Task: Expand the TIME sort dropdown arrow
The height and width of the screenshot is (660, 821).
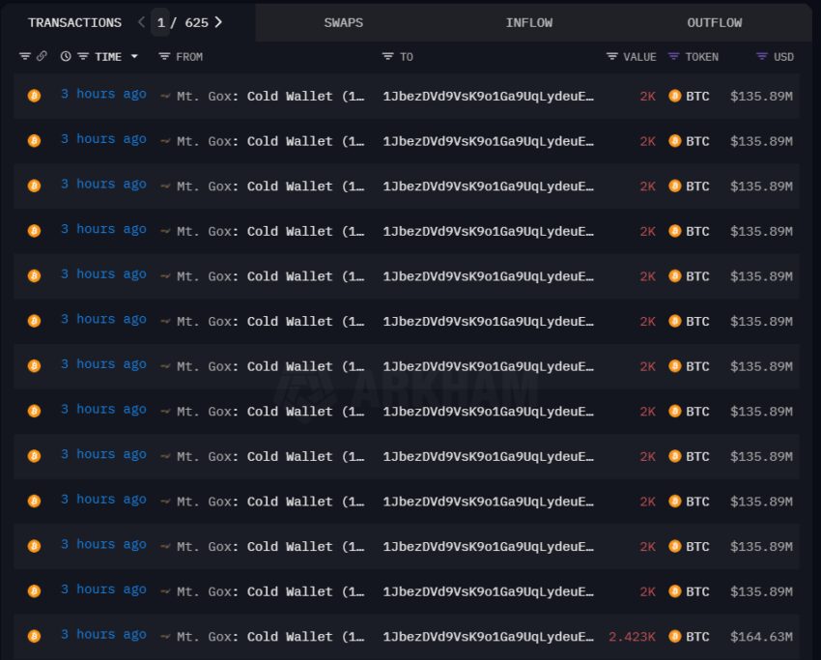Action: 134,57
